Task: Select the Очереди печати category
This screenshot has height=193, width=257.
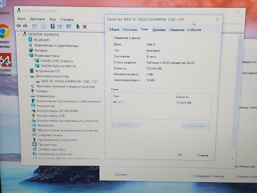Action: click(50, 135)
